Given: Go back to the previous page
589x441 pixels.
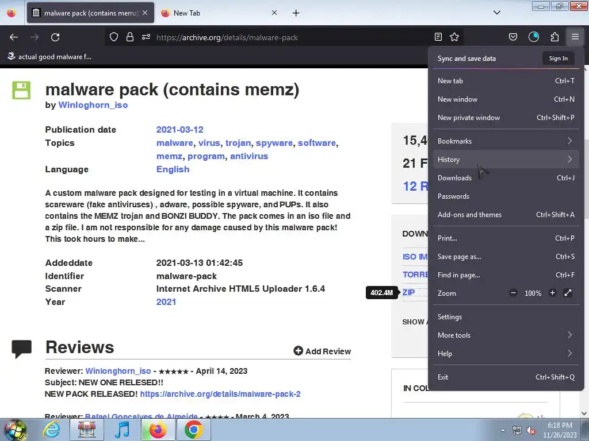Looking at the screenshot, I should [14, 37].
